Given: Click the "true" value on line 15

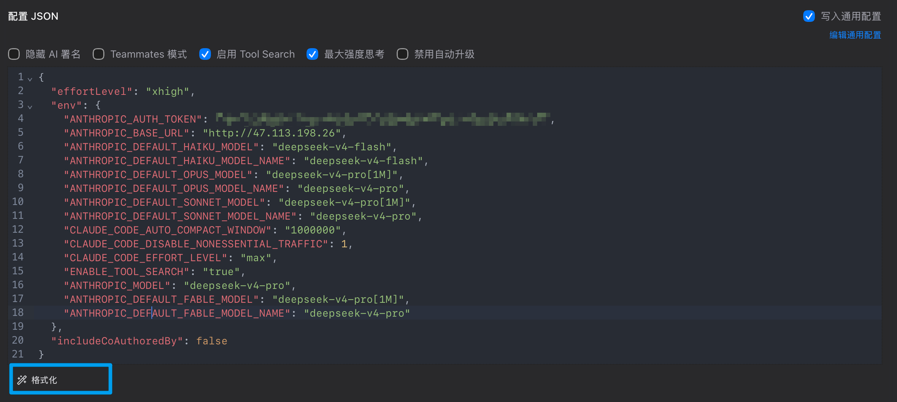Looking at the screenshot, I should 221,271.
